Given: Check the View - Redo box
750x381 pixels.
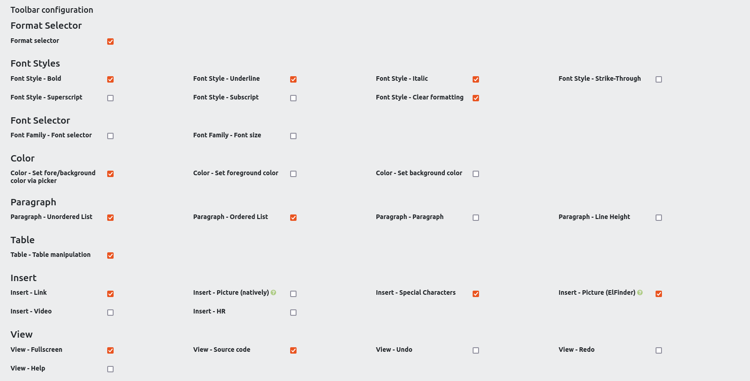Looking at the screenshot, I should tap(659, 350).
